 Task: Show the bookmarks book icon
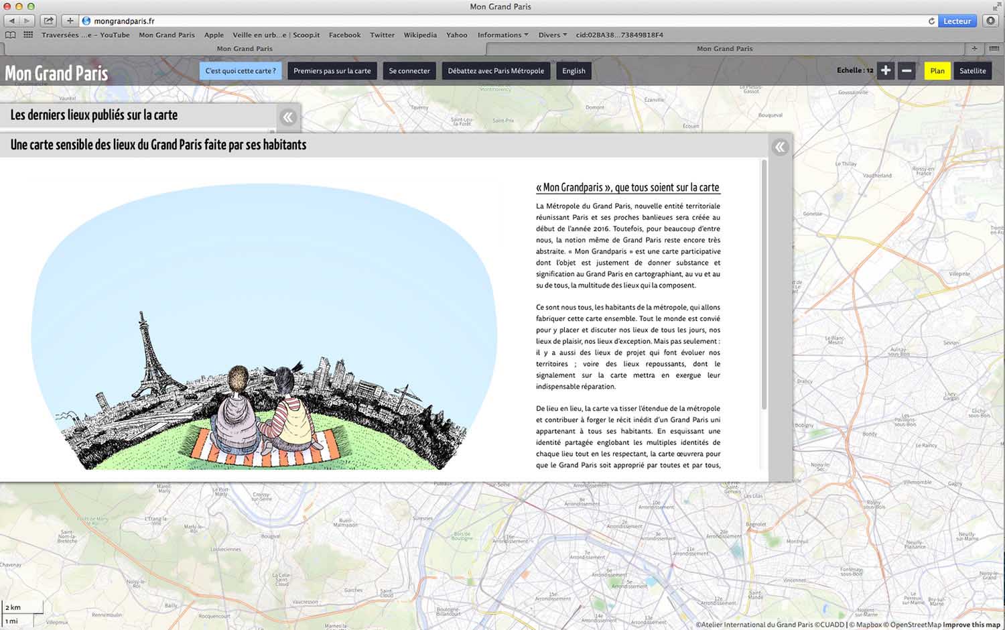coord(10,35)
